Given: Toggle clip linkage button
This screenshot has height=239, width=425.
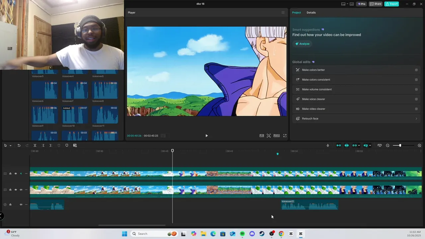Looking at the screenshot, I should [355, 145].
